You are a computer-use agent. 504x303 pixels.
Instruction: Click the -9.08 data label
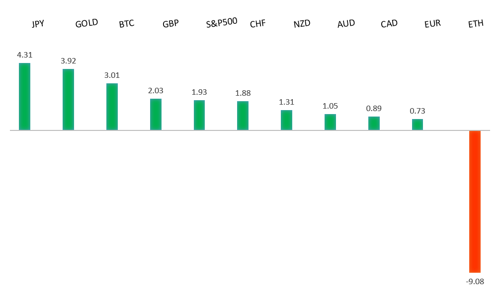[x=475, y=282]
